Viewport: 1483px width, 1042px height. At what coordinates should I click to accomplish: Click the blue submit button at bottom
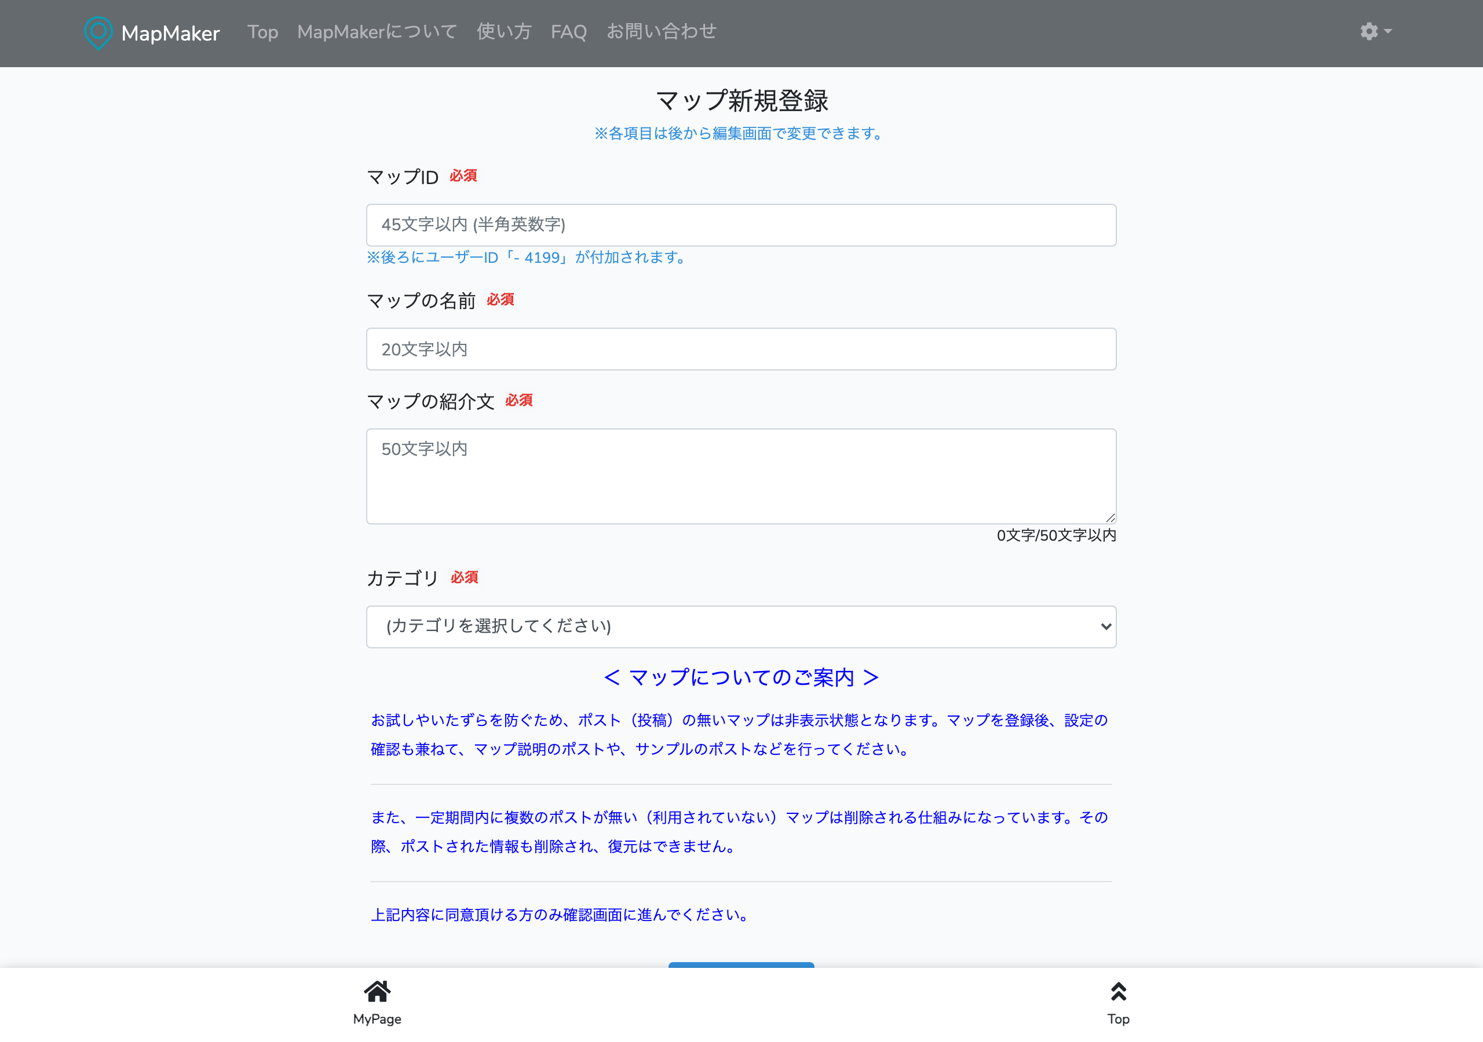click(x=741, y=964)
